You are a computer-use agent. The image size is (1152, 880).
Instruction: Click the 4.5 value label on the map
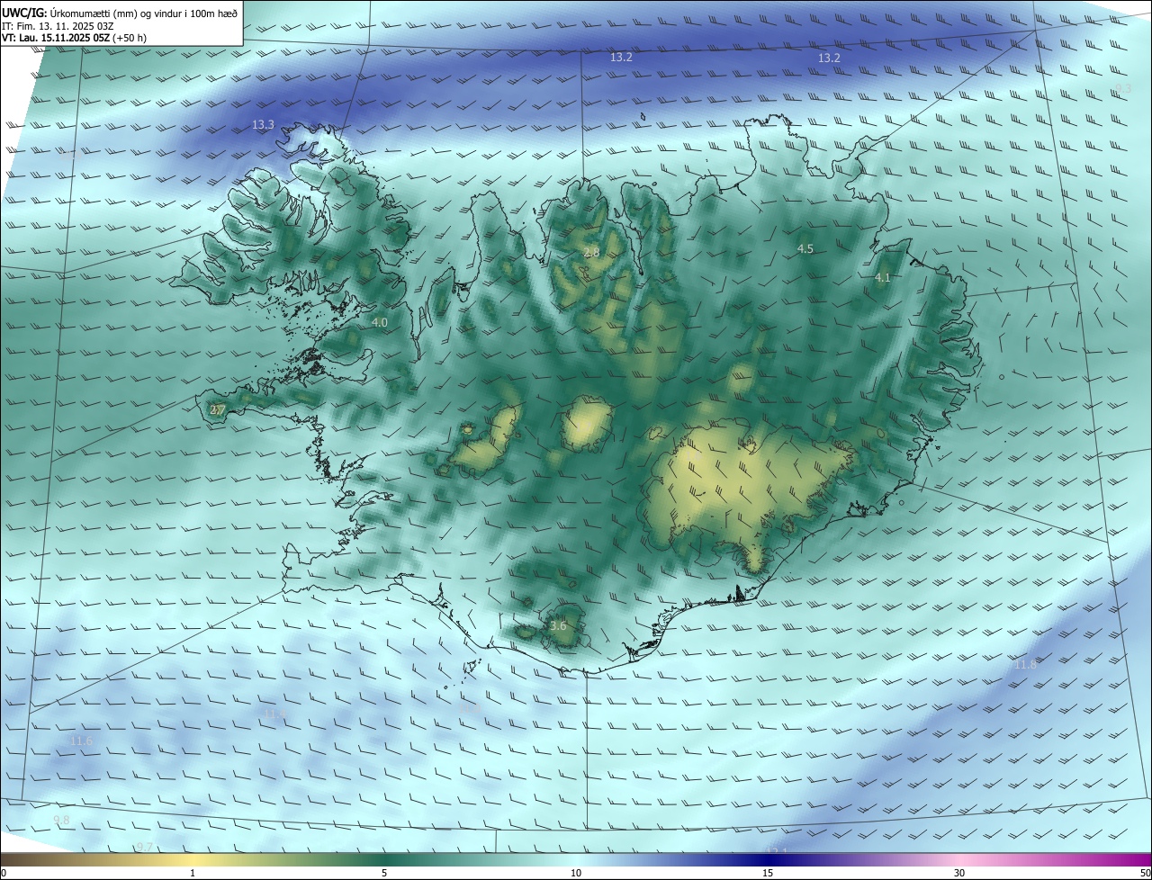805,248
